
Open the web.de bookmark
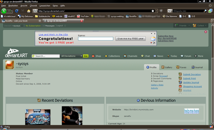tap(57, 16)
